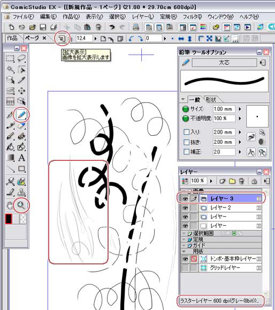275x310 pixels.
Task: Click the Open folder toolbar icon
Action: click(32, 27)
